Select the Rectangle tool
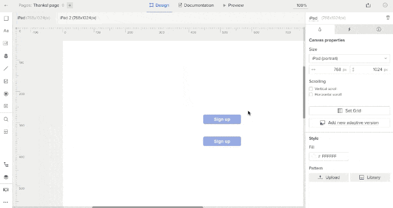The height and width of the screenshot is (208, 393). (x=6, y=18)
